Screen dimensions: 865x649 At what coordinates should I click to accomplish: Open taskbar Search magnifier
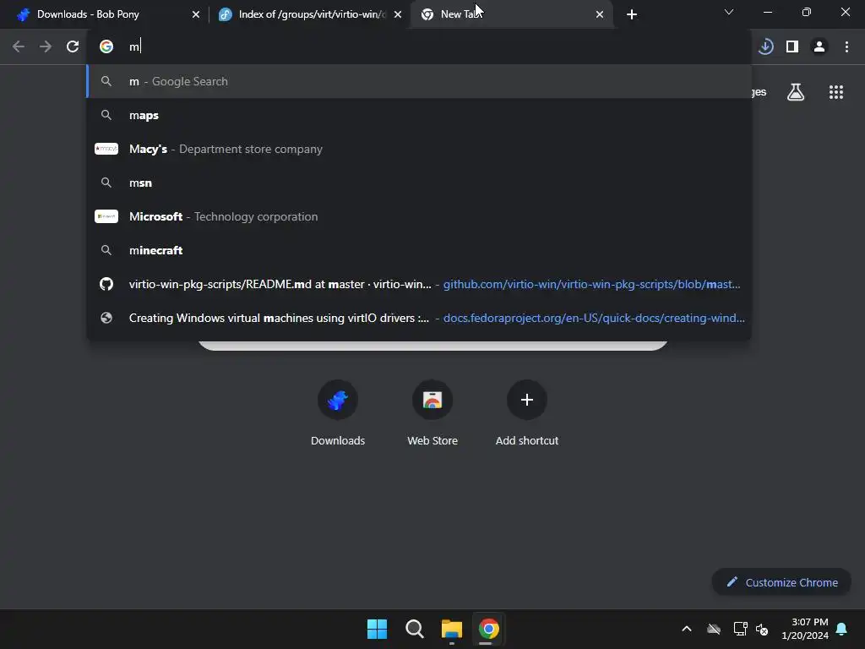pyautogui.click(x=414, y=629)
